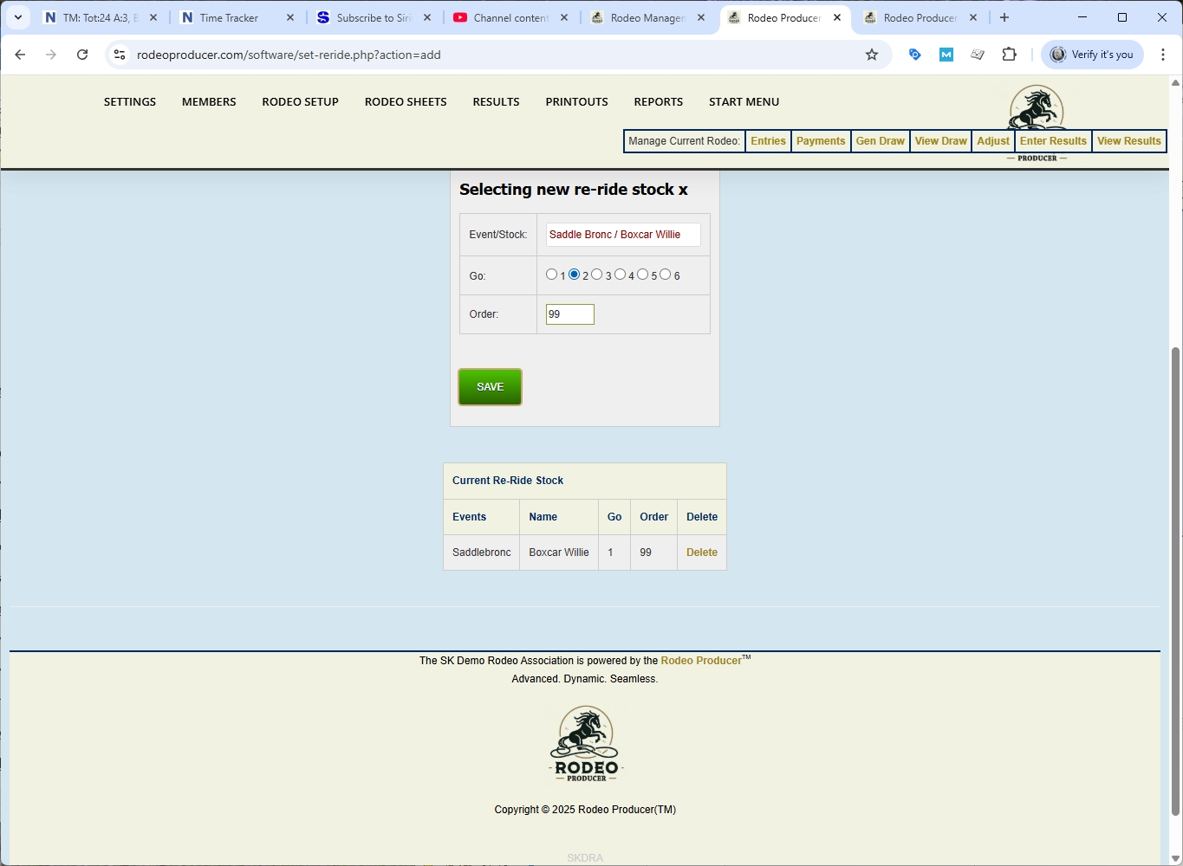Open the Verify it's you profile menu

pos(1091,54)
